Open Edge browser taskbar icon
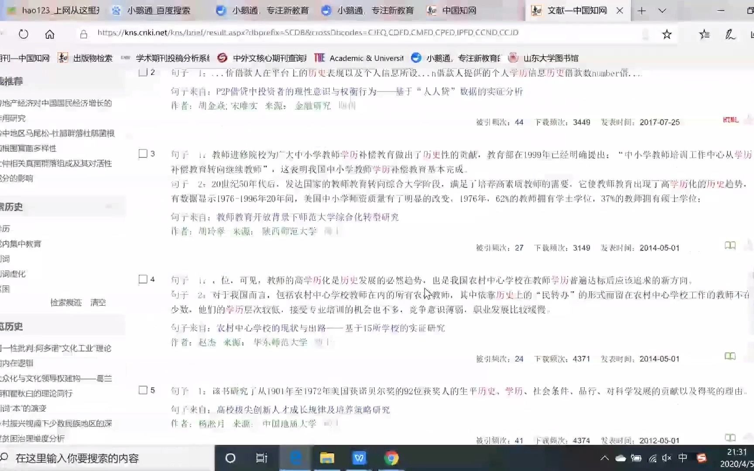Image resolution: width=754 pixels, height=471 pixels. click(x=295, y=458)
